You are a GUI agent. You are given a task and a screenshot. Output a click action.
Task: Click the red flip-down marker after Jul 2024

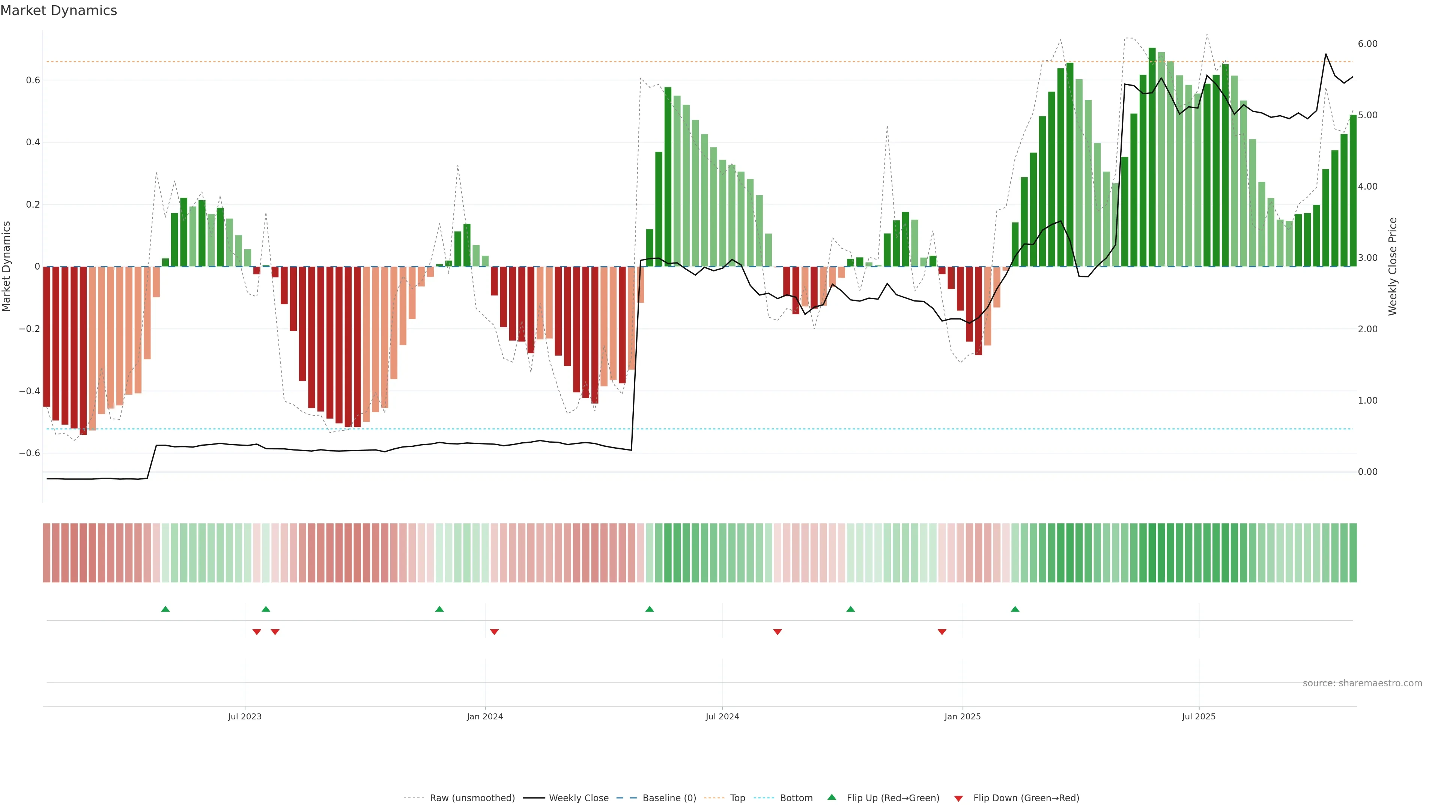click(777, 632)
